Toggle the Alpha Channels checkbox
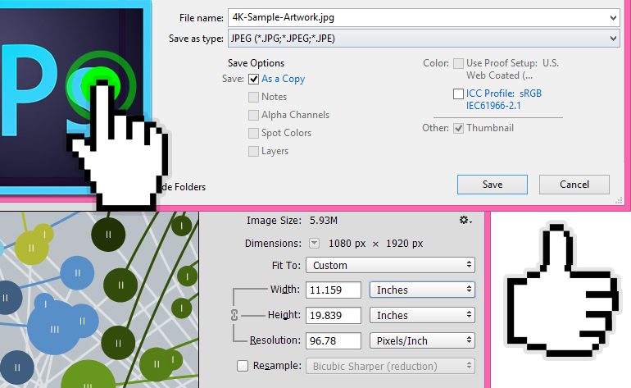631x388 pixels. click(253, 115)
